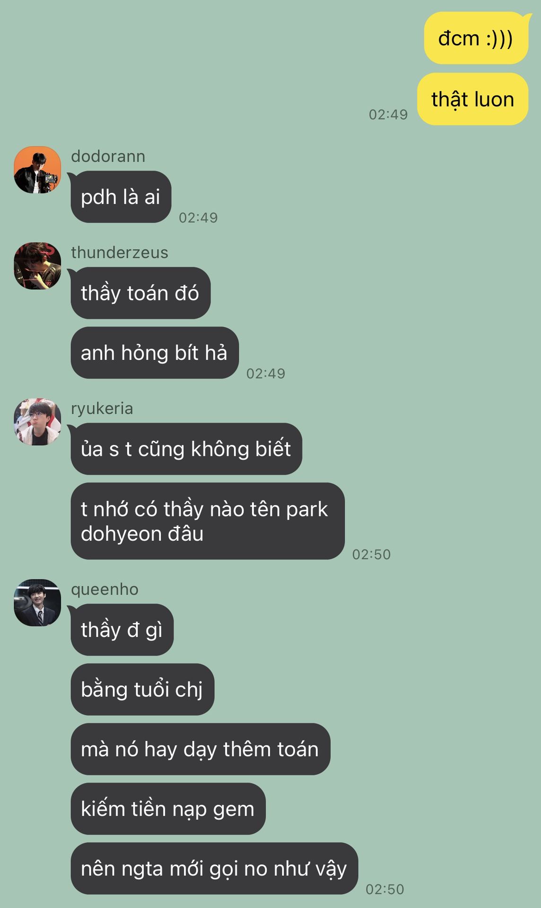Select the 'bằng tuổi chị' bubble
Viewport: 541px width, 908px height.
[142, 690]
